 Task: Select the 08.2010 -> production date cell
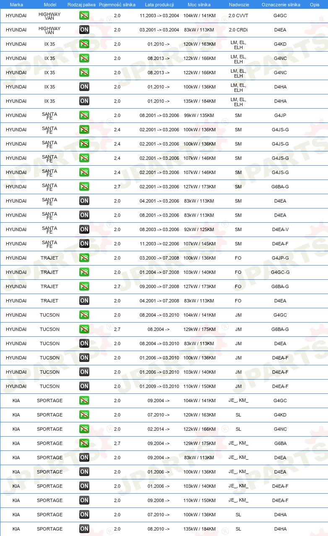coord(159,529)
